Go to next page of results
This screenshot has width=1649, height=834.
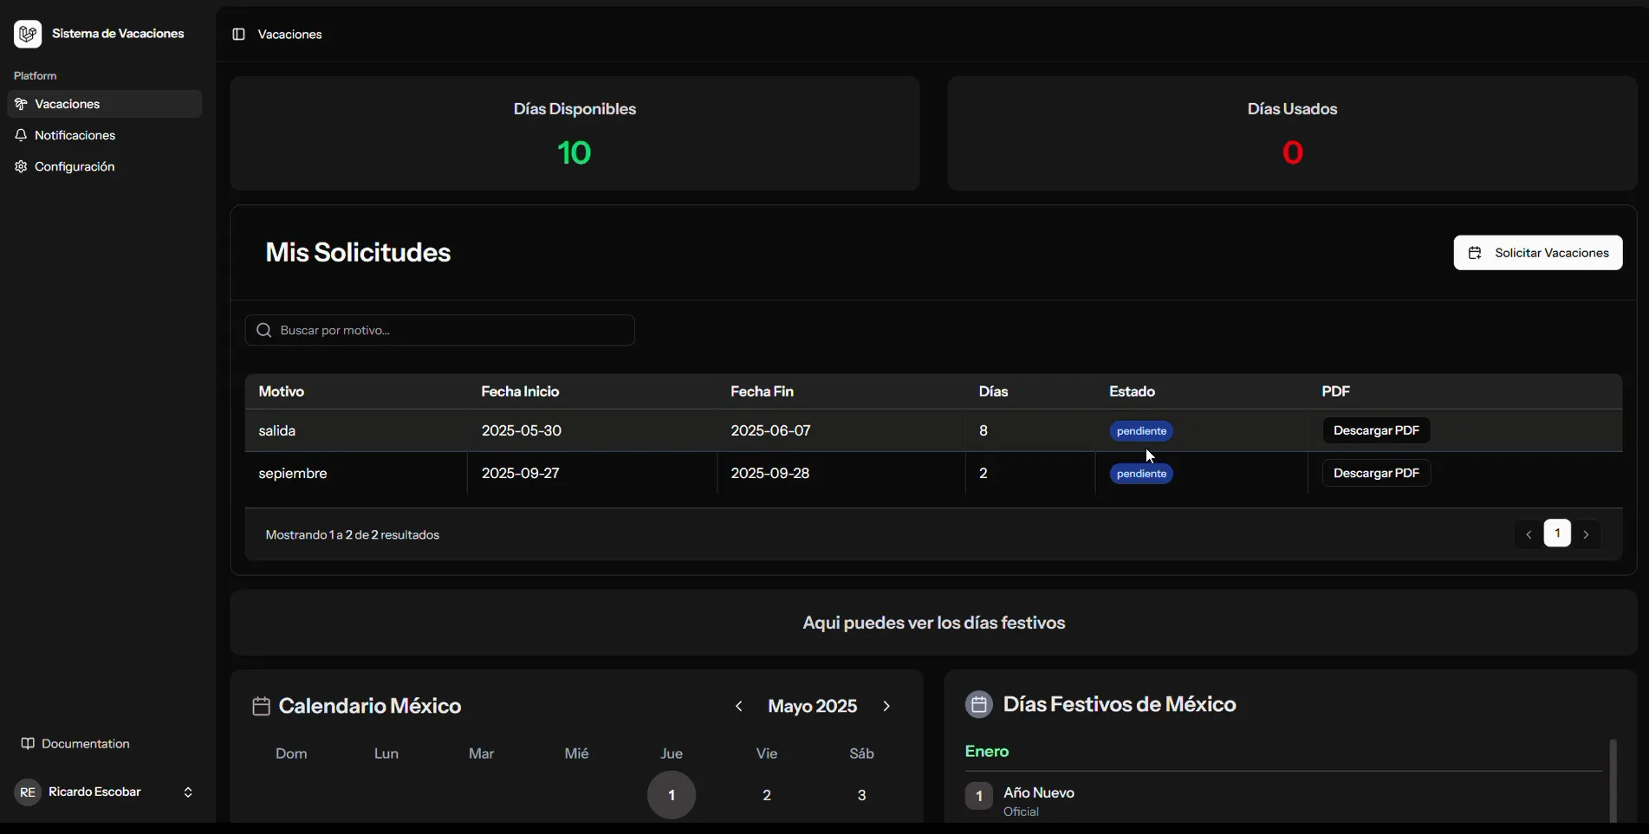tap(1586, 534)
